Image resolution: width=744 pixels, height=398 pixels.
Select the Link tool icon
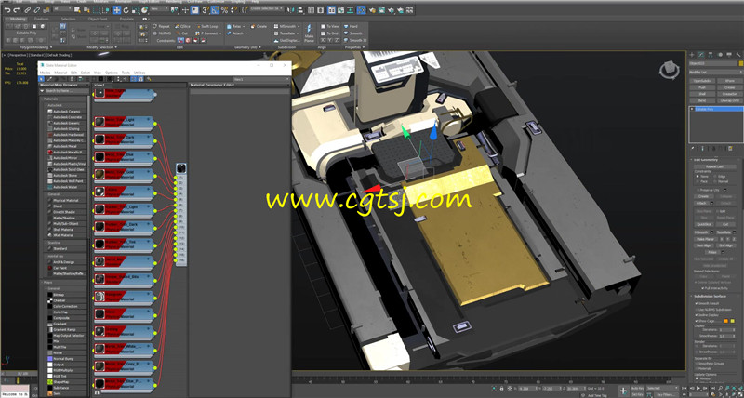click(x=28, y=9)
